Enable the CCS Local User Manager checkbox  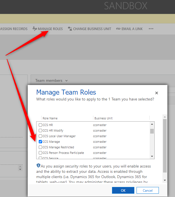(40, 136)
